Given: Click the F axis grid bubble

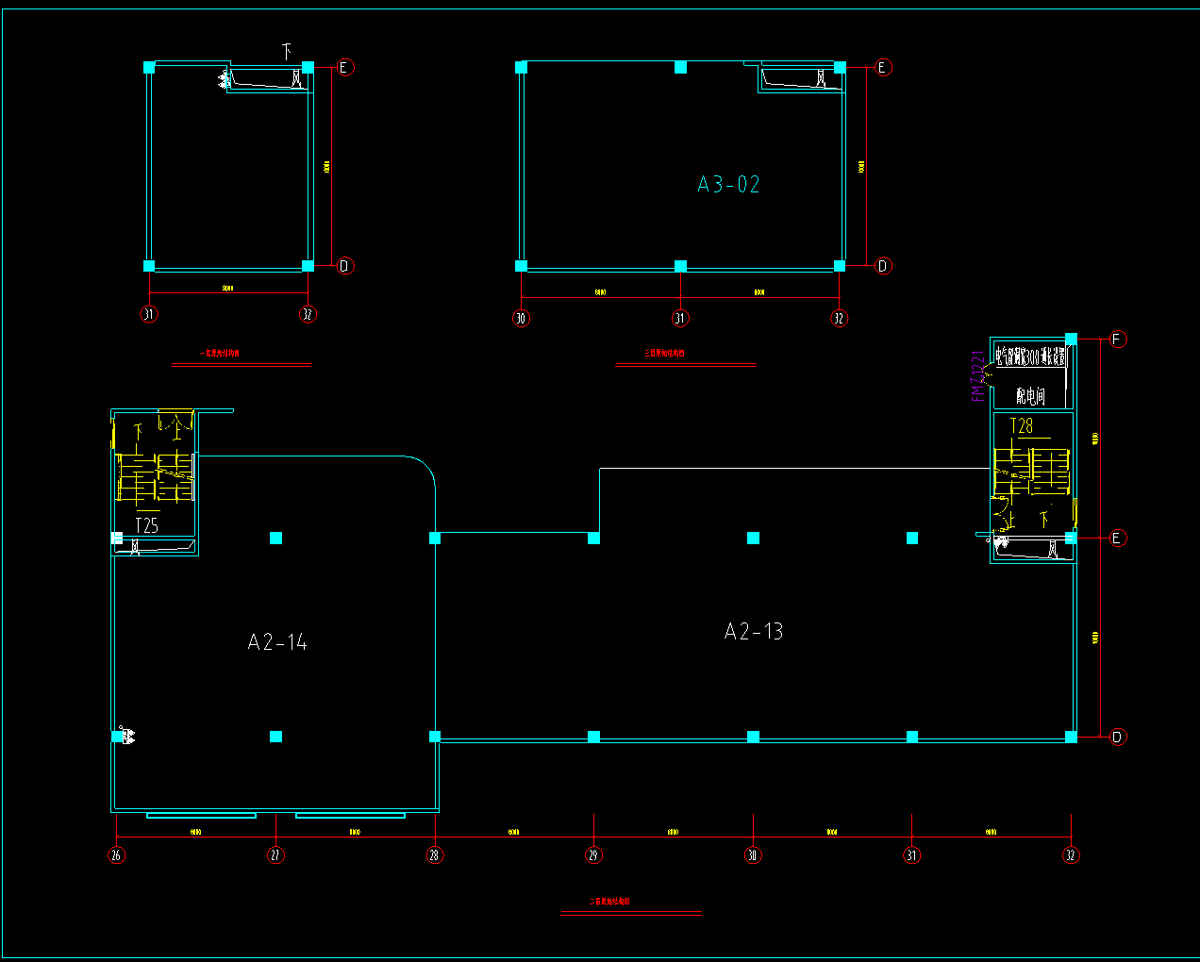Looking at the screenshot, I should coord(1118,340).
